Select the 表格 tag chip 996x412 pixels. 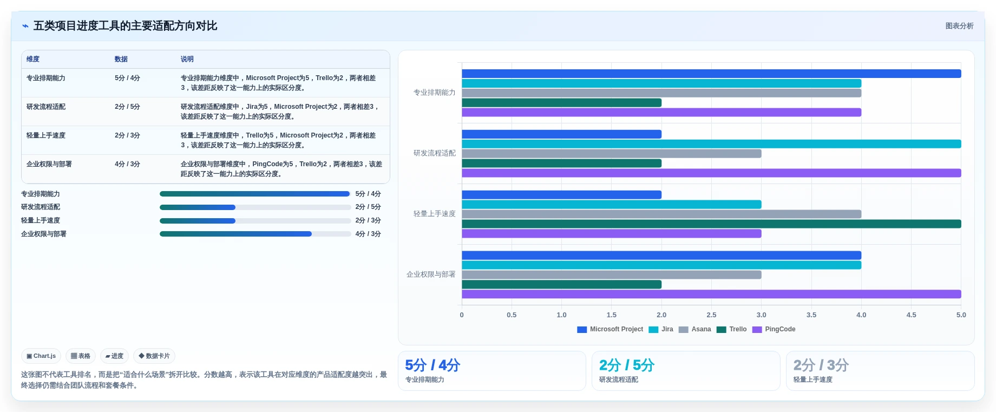point(81,356)
